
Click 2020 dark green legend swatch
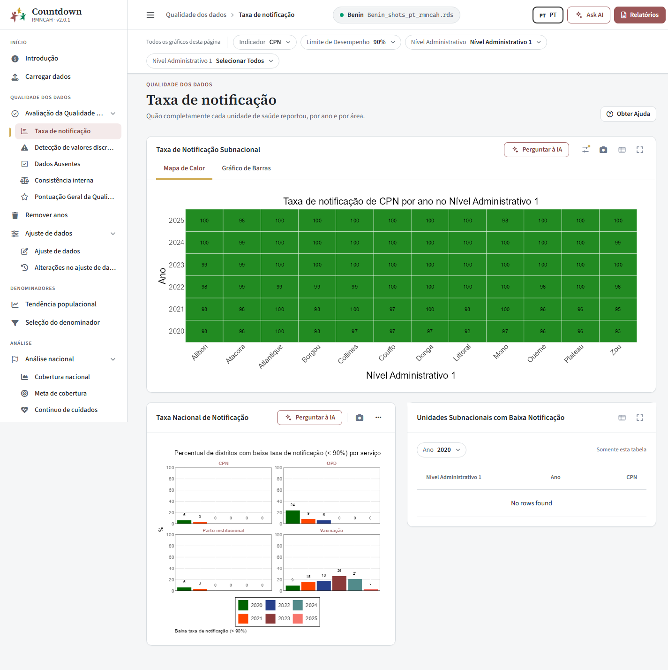click(243, 605)
